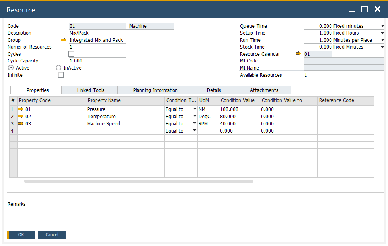This screenshot has height=246, width=388.
Task: Switch to the Linked Tools tab
Action: 91,90
